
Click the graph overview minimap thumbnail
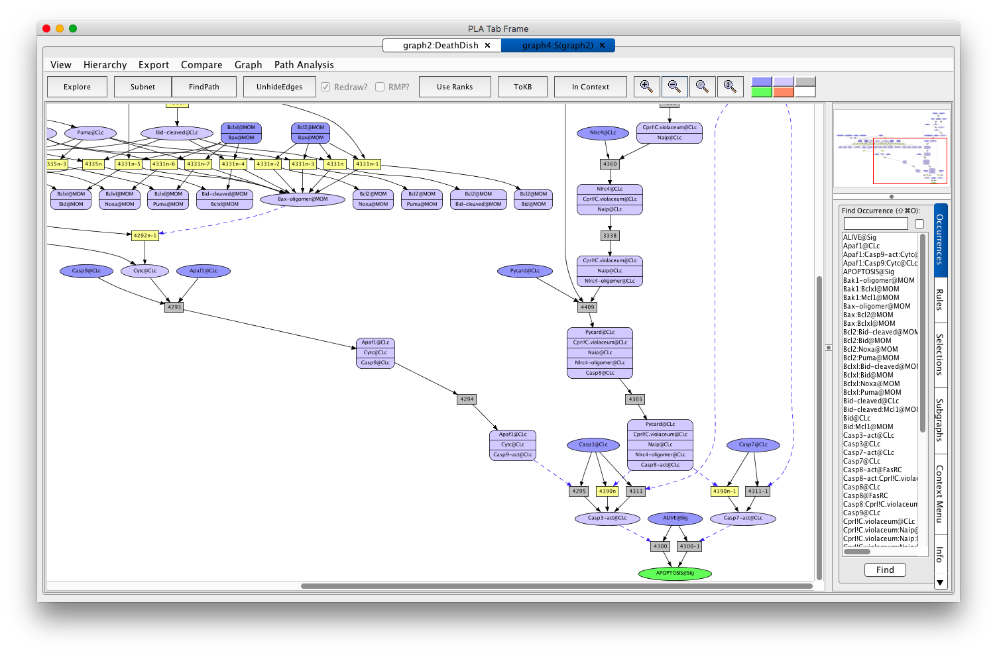tap(892, 148)
